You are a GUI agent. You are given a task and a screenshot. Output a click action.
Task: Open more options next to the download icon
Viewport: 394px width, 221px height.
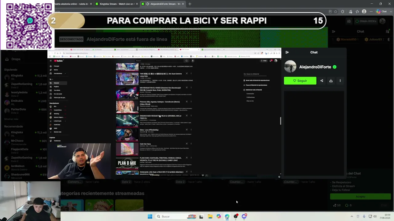(340, 81)
